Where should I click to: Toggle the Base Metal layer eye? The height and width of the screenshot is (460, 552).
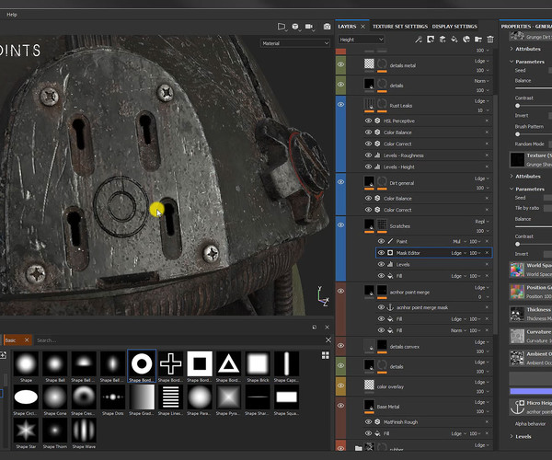340,406
